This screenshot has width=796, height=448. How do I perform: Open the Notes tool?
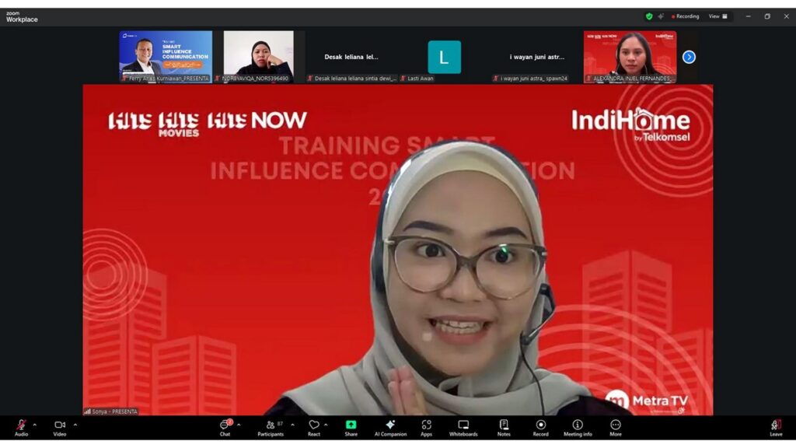click(504, 428)
